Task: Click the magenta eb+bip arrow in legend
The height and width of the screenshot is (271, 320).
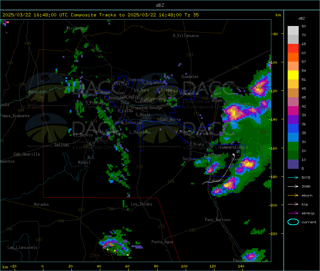Action: pyautogui.click(x=293, y=213)
